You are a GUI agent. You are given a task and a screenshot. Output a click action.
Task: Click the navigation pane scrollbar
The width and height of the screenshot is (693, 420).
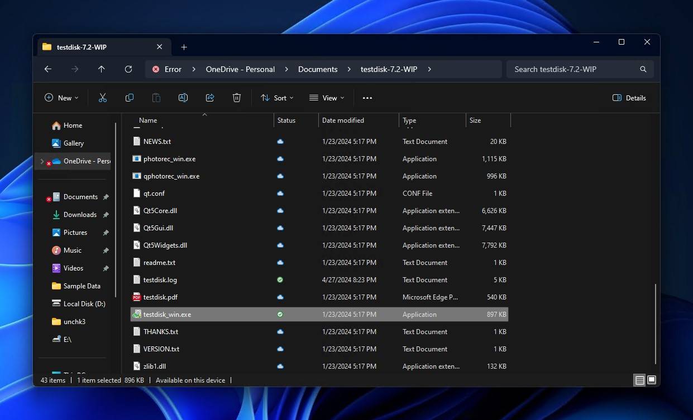coord(116,210)
